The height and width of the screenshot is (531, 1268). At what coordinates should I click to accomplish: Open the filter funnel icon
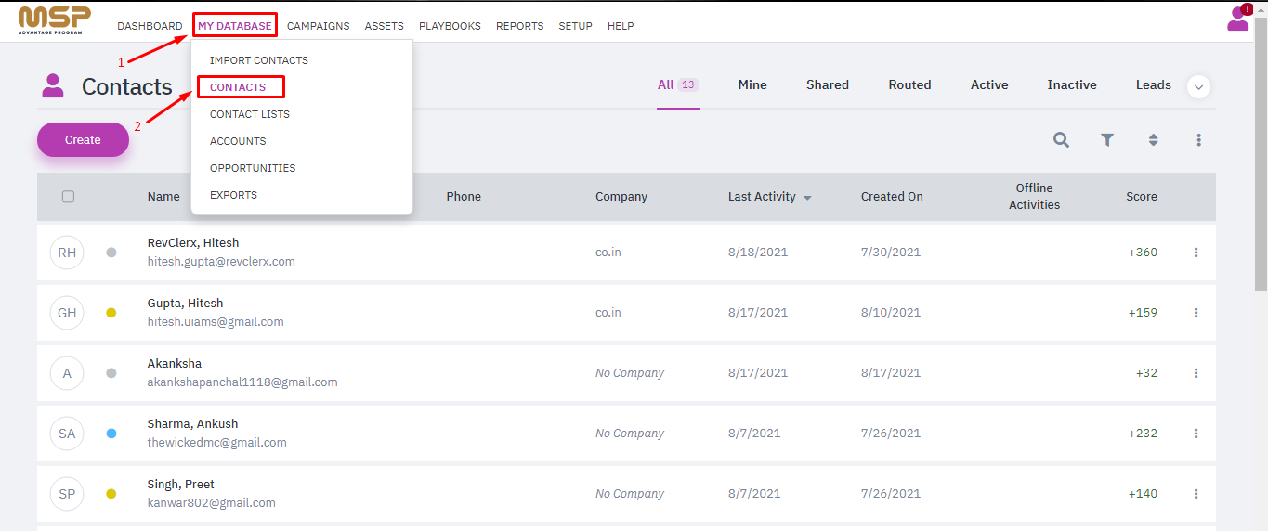1107,140
